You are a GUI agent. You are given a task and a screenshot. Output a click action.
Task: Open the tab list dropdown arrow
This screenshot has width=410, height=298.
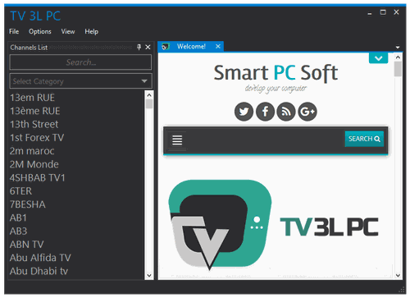pyautogui.click(x=398, y=48)
